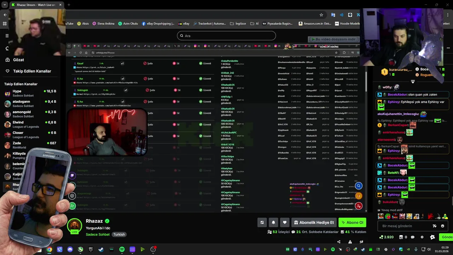
Task: Click the chat bubble icon beside shop
Action: click(x=413, y=237)
